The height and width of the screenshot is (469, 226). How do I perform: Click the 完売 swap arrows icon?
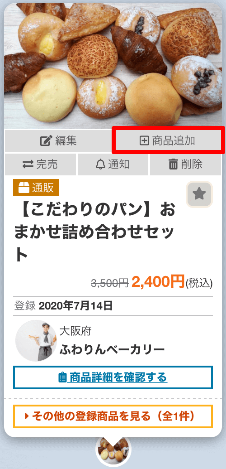point(28,164)
